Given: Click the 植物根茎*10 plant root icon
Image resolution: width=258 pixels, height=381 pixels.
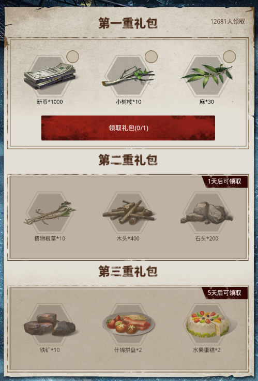Looking at the screenshot, I should 50,213.
